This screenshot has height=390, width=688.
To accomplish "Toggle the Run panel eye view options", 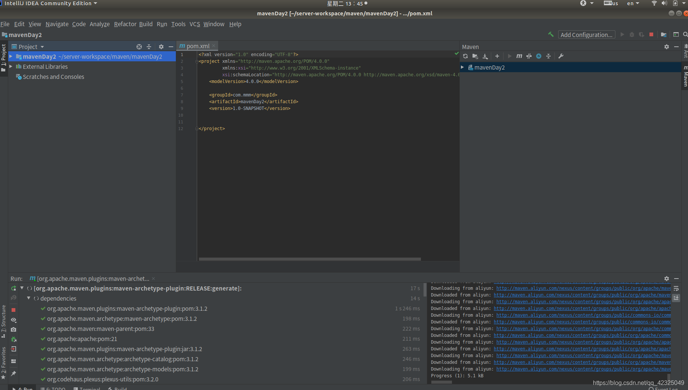I will point(13,320).
